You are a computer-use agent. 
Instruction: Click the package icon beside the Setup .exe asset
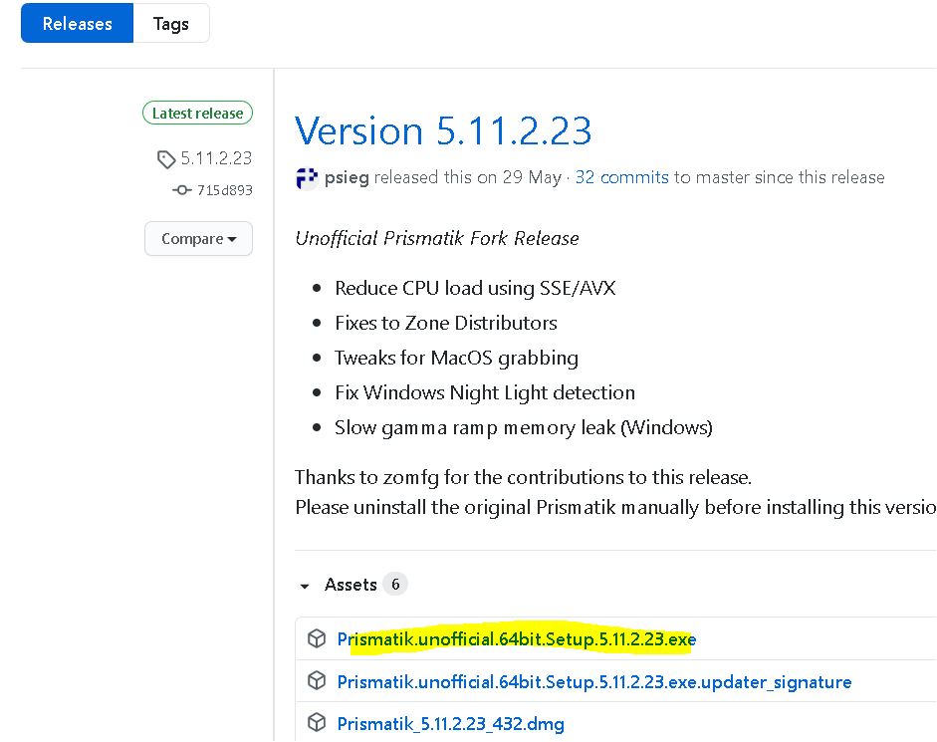click(x=317, y=638)
